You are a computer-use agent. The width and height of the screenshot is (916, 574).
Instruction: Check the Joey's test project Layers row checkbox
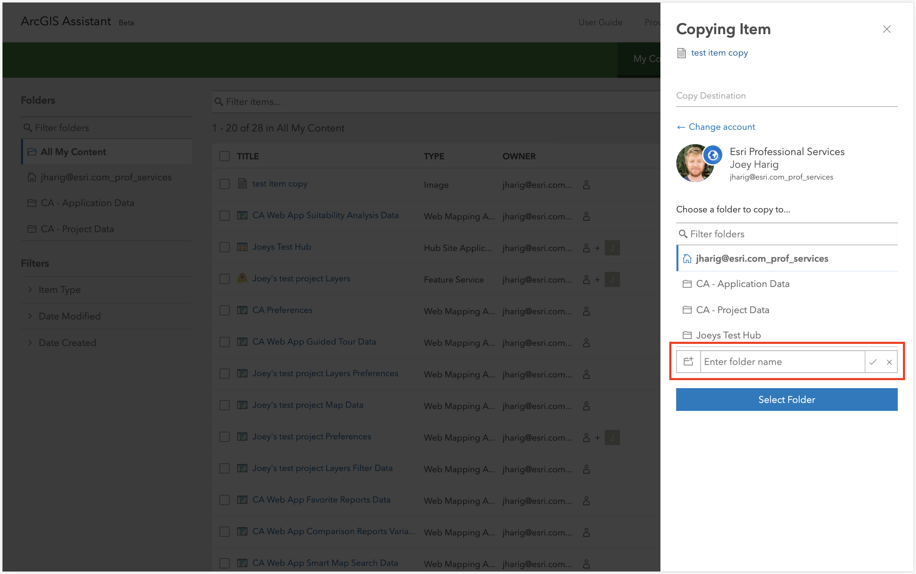pyautogui.click(x=224, y=279)
